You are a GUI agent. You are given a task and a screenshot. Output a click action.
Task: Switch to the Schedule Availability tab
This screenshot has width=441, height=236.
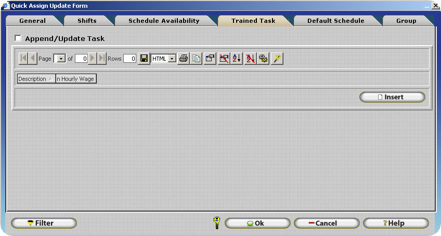164,21
